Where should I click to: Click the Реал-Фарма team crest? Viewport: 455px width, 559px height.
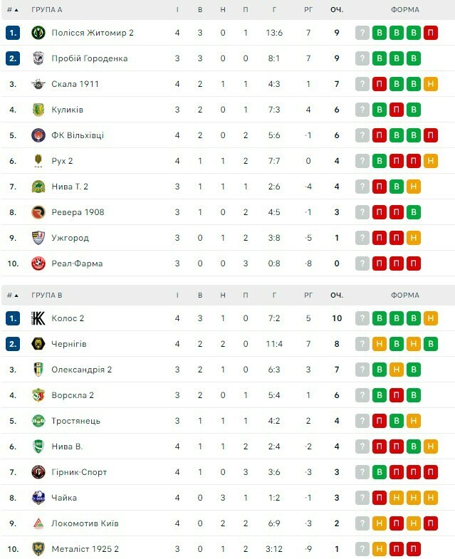[x=38, y=263]
